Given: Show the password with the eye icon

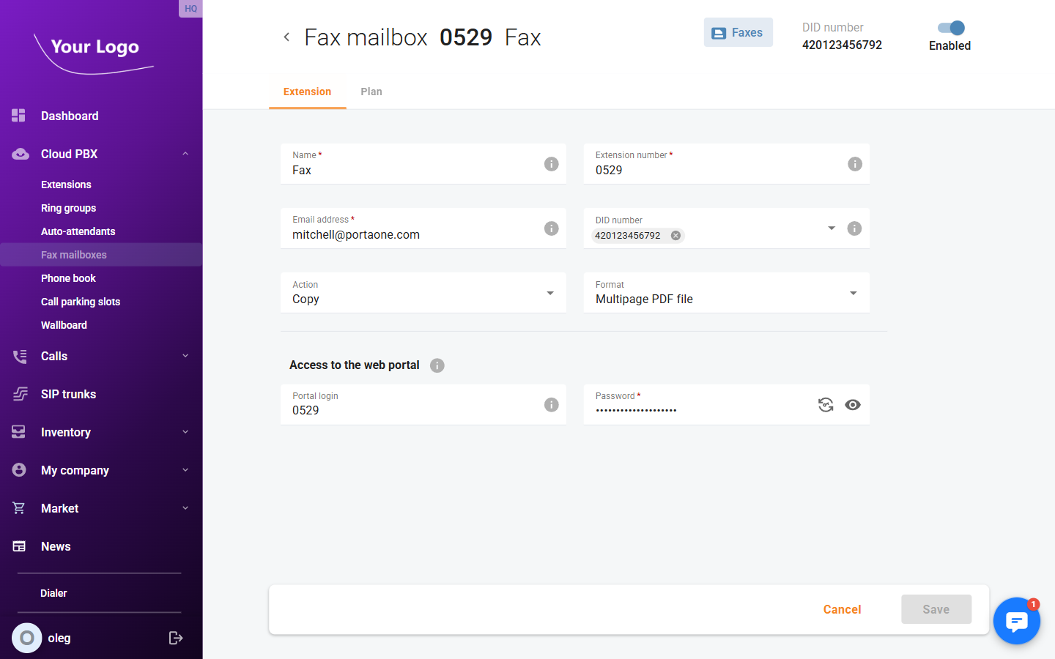Looking at the screenshot, I should click(852, 404).
